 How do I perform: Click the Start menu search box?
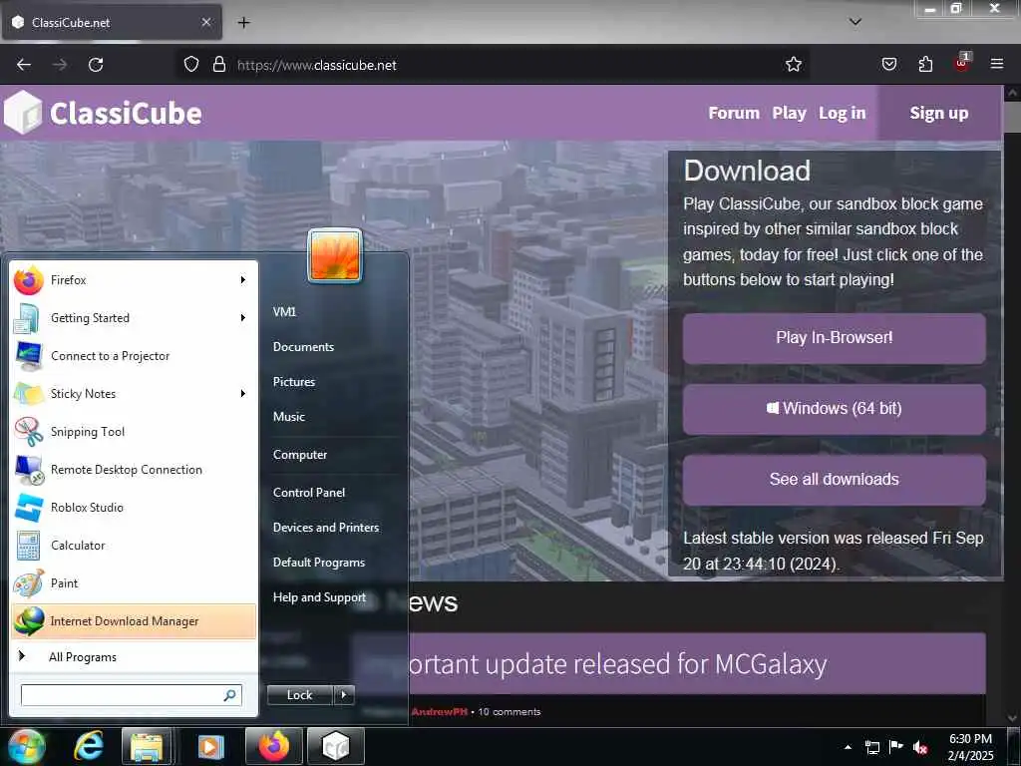click(132, 695)
